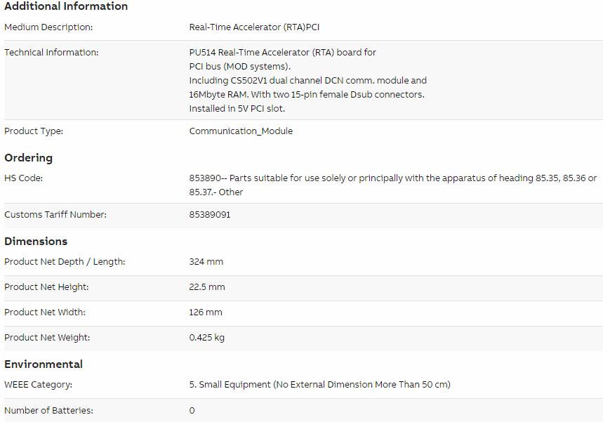This screenshot has width=603, height=422.
Task: Click the Small Equipment WEEE category value
Action: (x=319, y=385)
